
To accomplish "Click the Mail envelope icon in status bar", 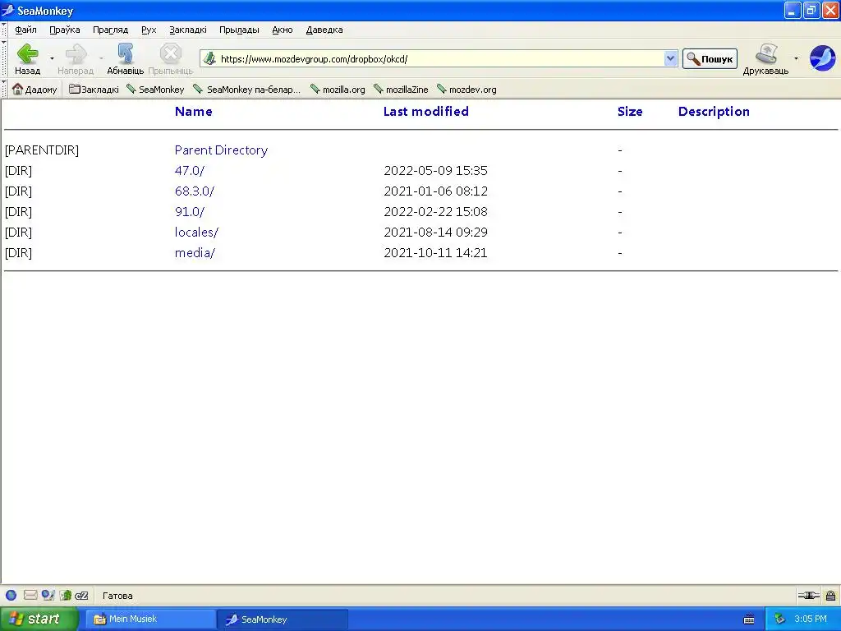I will (30, 595).
